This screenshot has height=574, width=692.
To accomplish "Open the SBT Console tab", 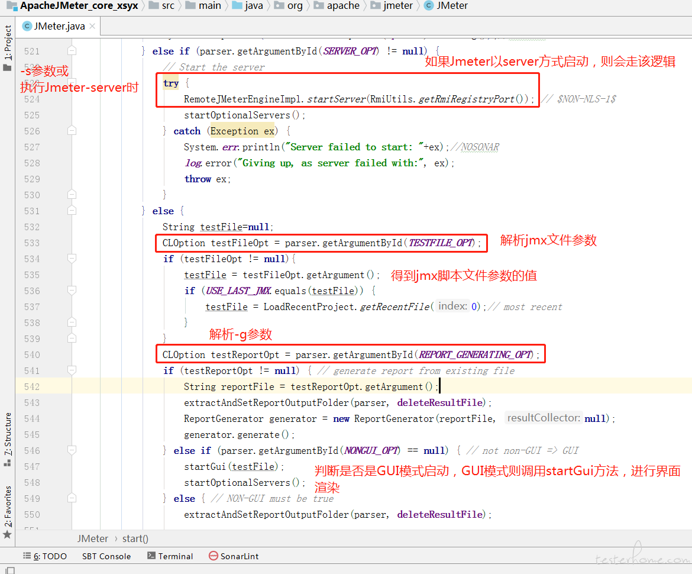I will [106, 556].
